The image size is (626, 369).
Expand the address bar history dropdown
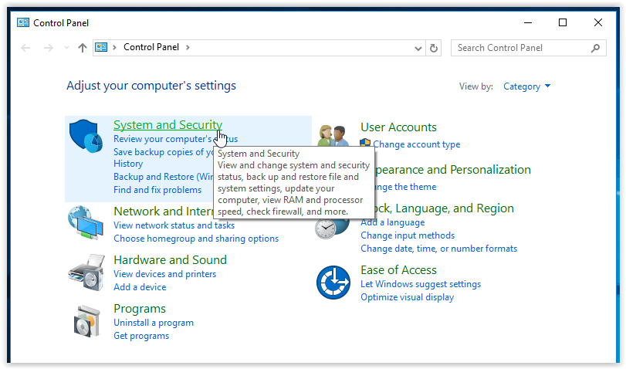[418, 49]
